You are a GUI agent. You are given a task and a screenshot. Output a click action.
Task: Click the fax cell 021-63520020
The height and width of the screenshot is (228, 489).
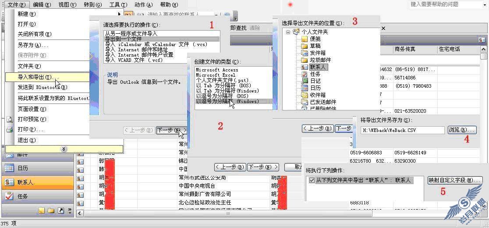pyautogui.click(x=415, y=111)
